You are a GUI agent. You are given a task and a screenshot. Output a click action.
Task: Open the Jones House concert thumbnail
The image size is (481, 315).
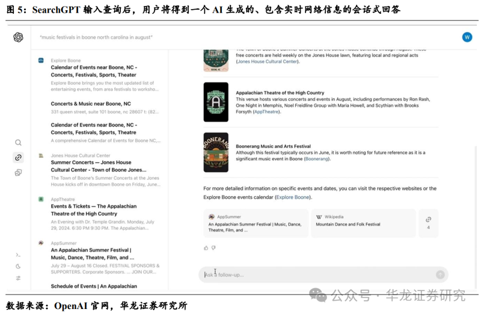point(216,61)
